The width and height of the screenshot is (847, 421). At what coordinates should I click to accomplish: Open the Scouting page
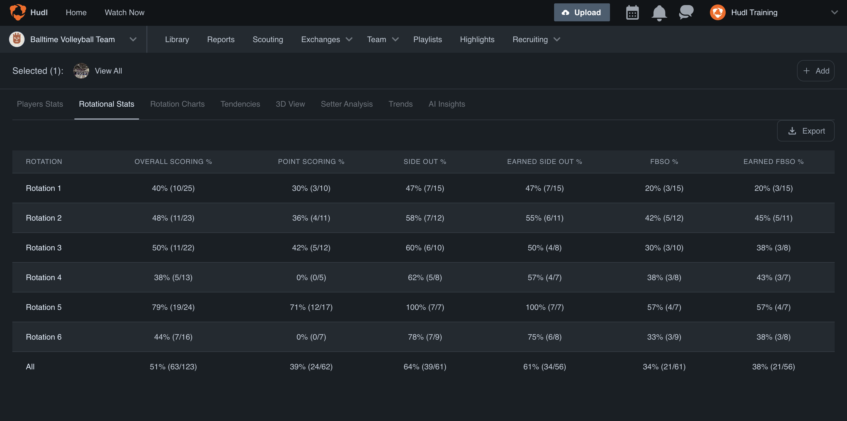[268, 40]
